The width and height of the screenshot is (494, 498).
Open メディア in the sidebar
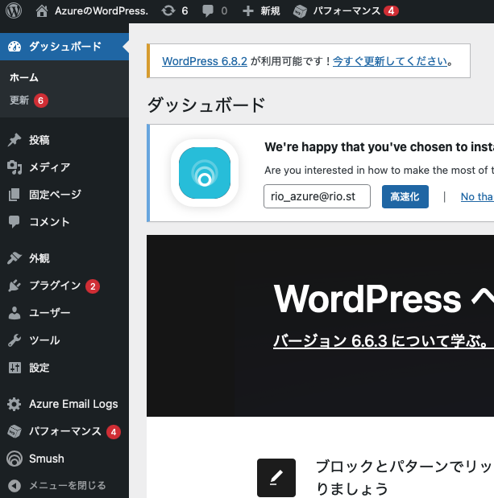[x=50, y=167]
